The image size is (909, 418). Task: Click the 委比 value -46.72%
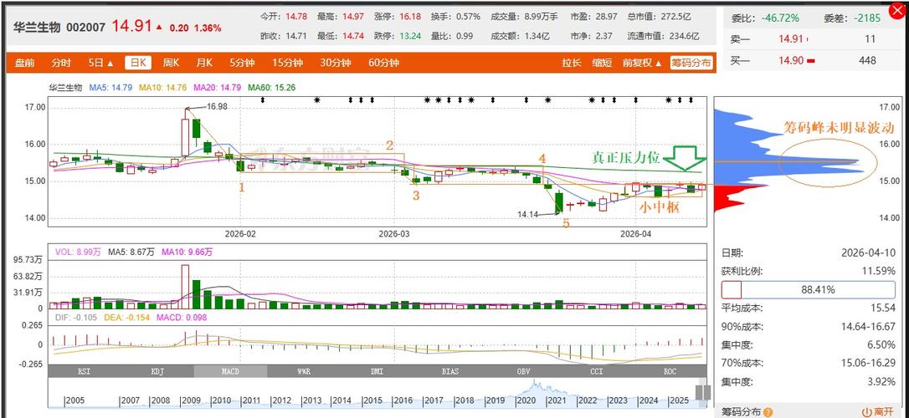[x=781, y=18]
